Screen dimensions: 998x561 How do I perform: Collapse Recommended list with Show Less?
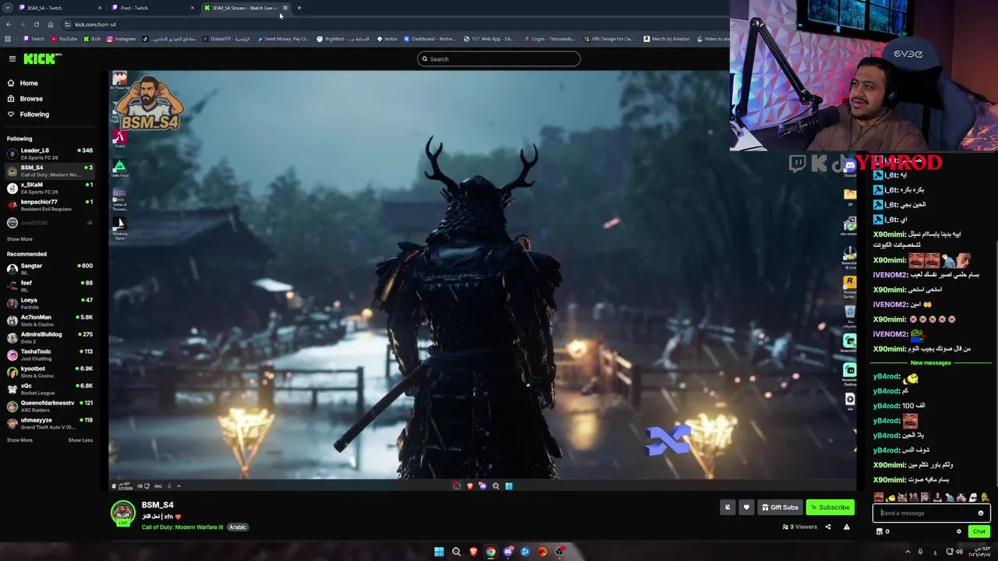[x=80, y=440]
